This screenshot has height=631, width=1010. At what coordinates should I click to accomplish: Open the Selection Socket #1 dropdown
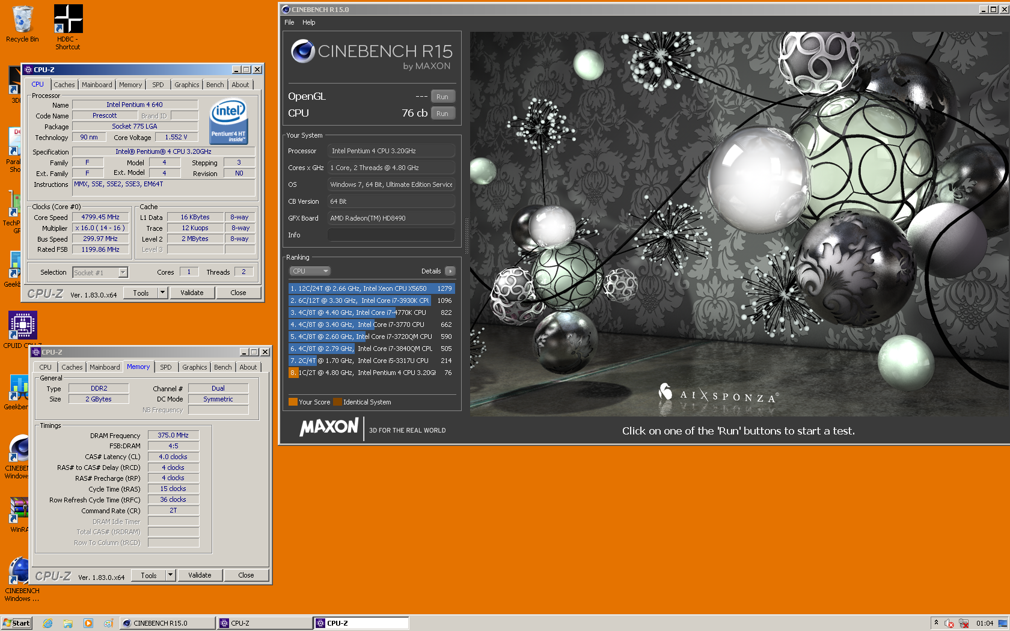pyautogui.click(x=100, y=272)
